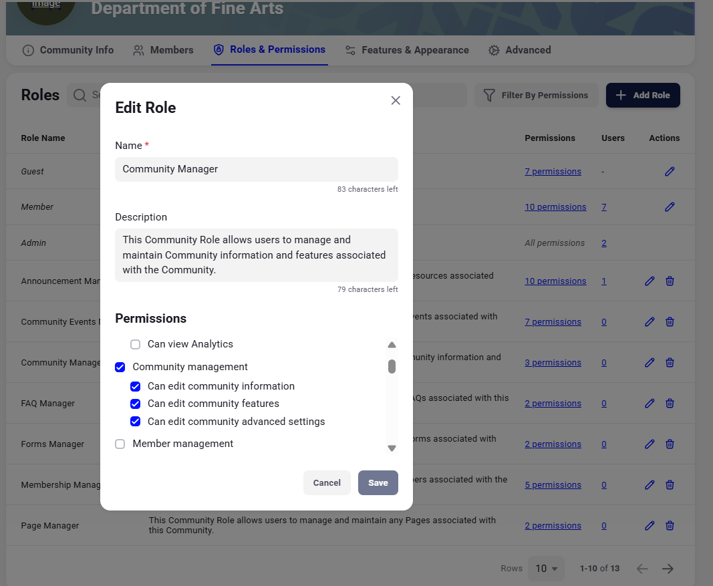713x586 pixels.
Task: Click the Admin user count 2 link
Action: pyautogui.click(x=604, y=243)
